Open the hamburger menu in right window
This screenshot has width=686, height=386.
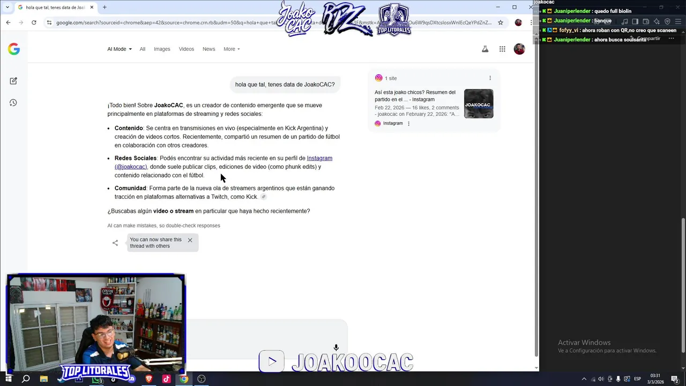[679, 21]
